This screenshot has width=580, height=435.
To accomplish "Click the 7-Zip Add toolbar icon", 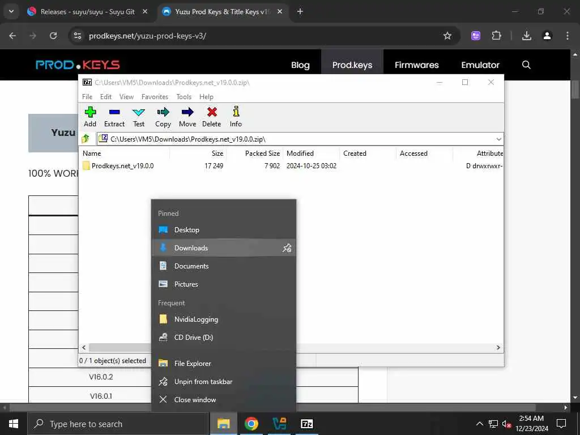I will pos(90,112).
